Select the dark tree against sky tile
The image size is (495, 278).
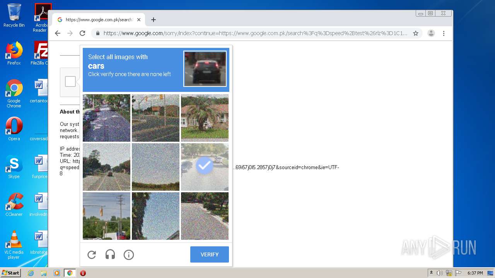tap(155, 216)
